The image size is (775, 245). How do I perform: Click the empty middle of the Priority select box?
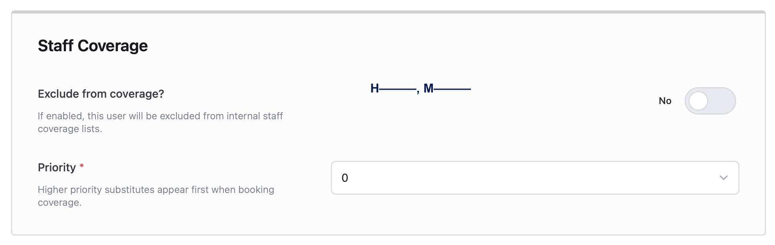521,178
